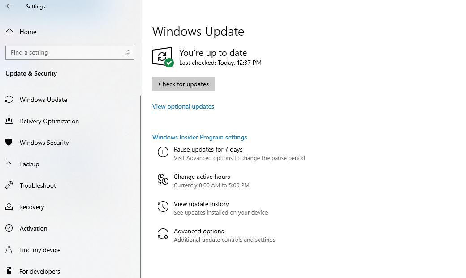Viewport: 466px width, 278px height.
Task: Click Additional update controls and settings text
Action: coord(224,240)
